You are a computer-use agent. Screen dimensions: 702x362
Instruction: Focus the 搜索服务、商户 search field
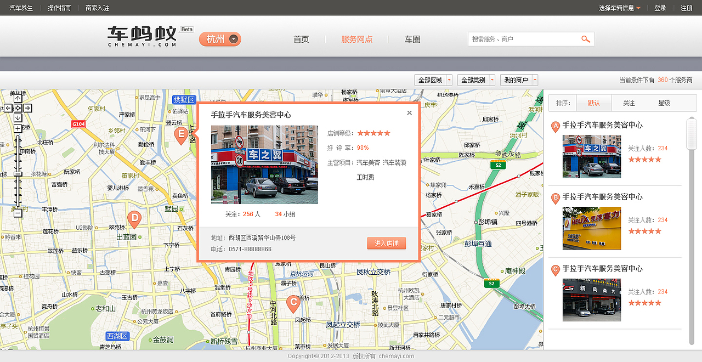[x=524, y=39]
